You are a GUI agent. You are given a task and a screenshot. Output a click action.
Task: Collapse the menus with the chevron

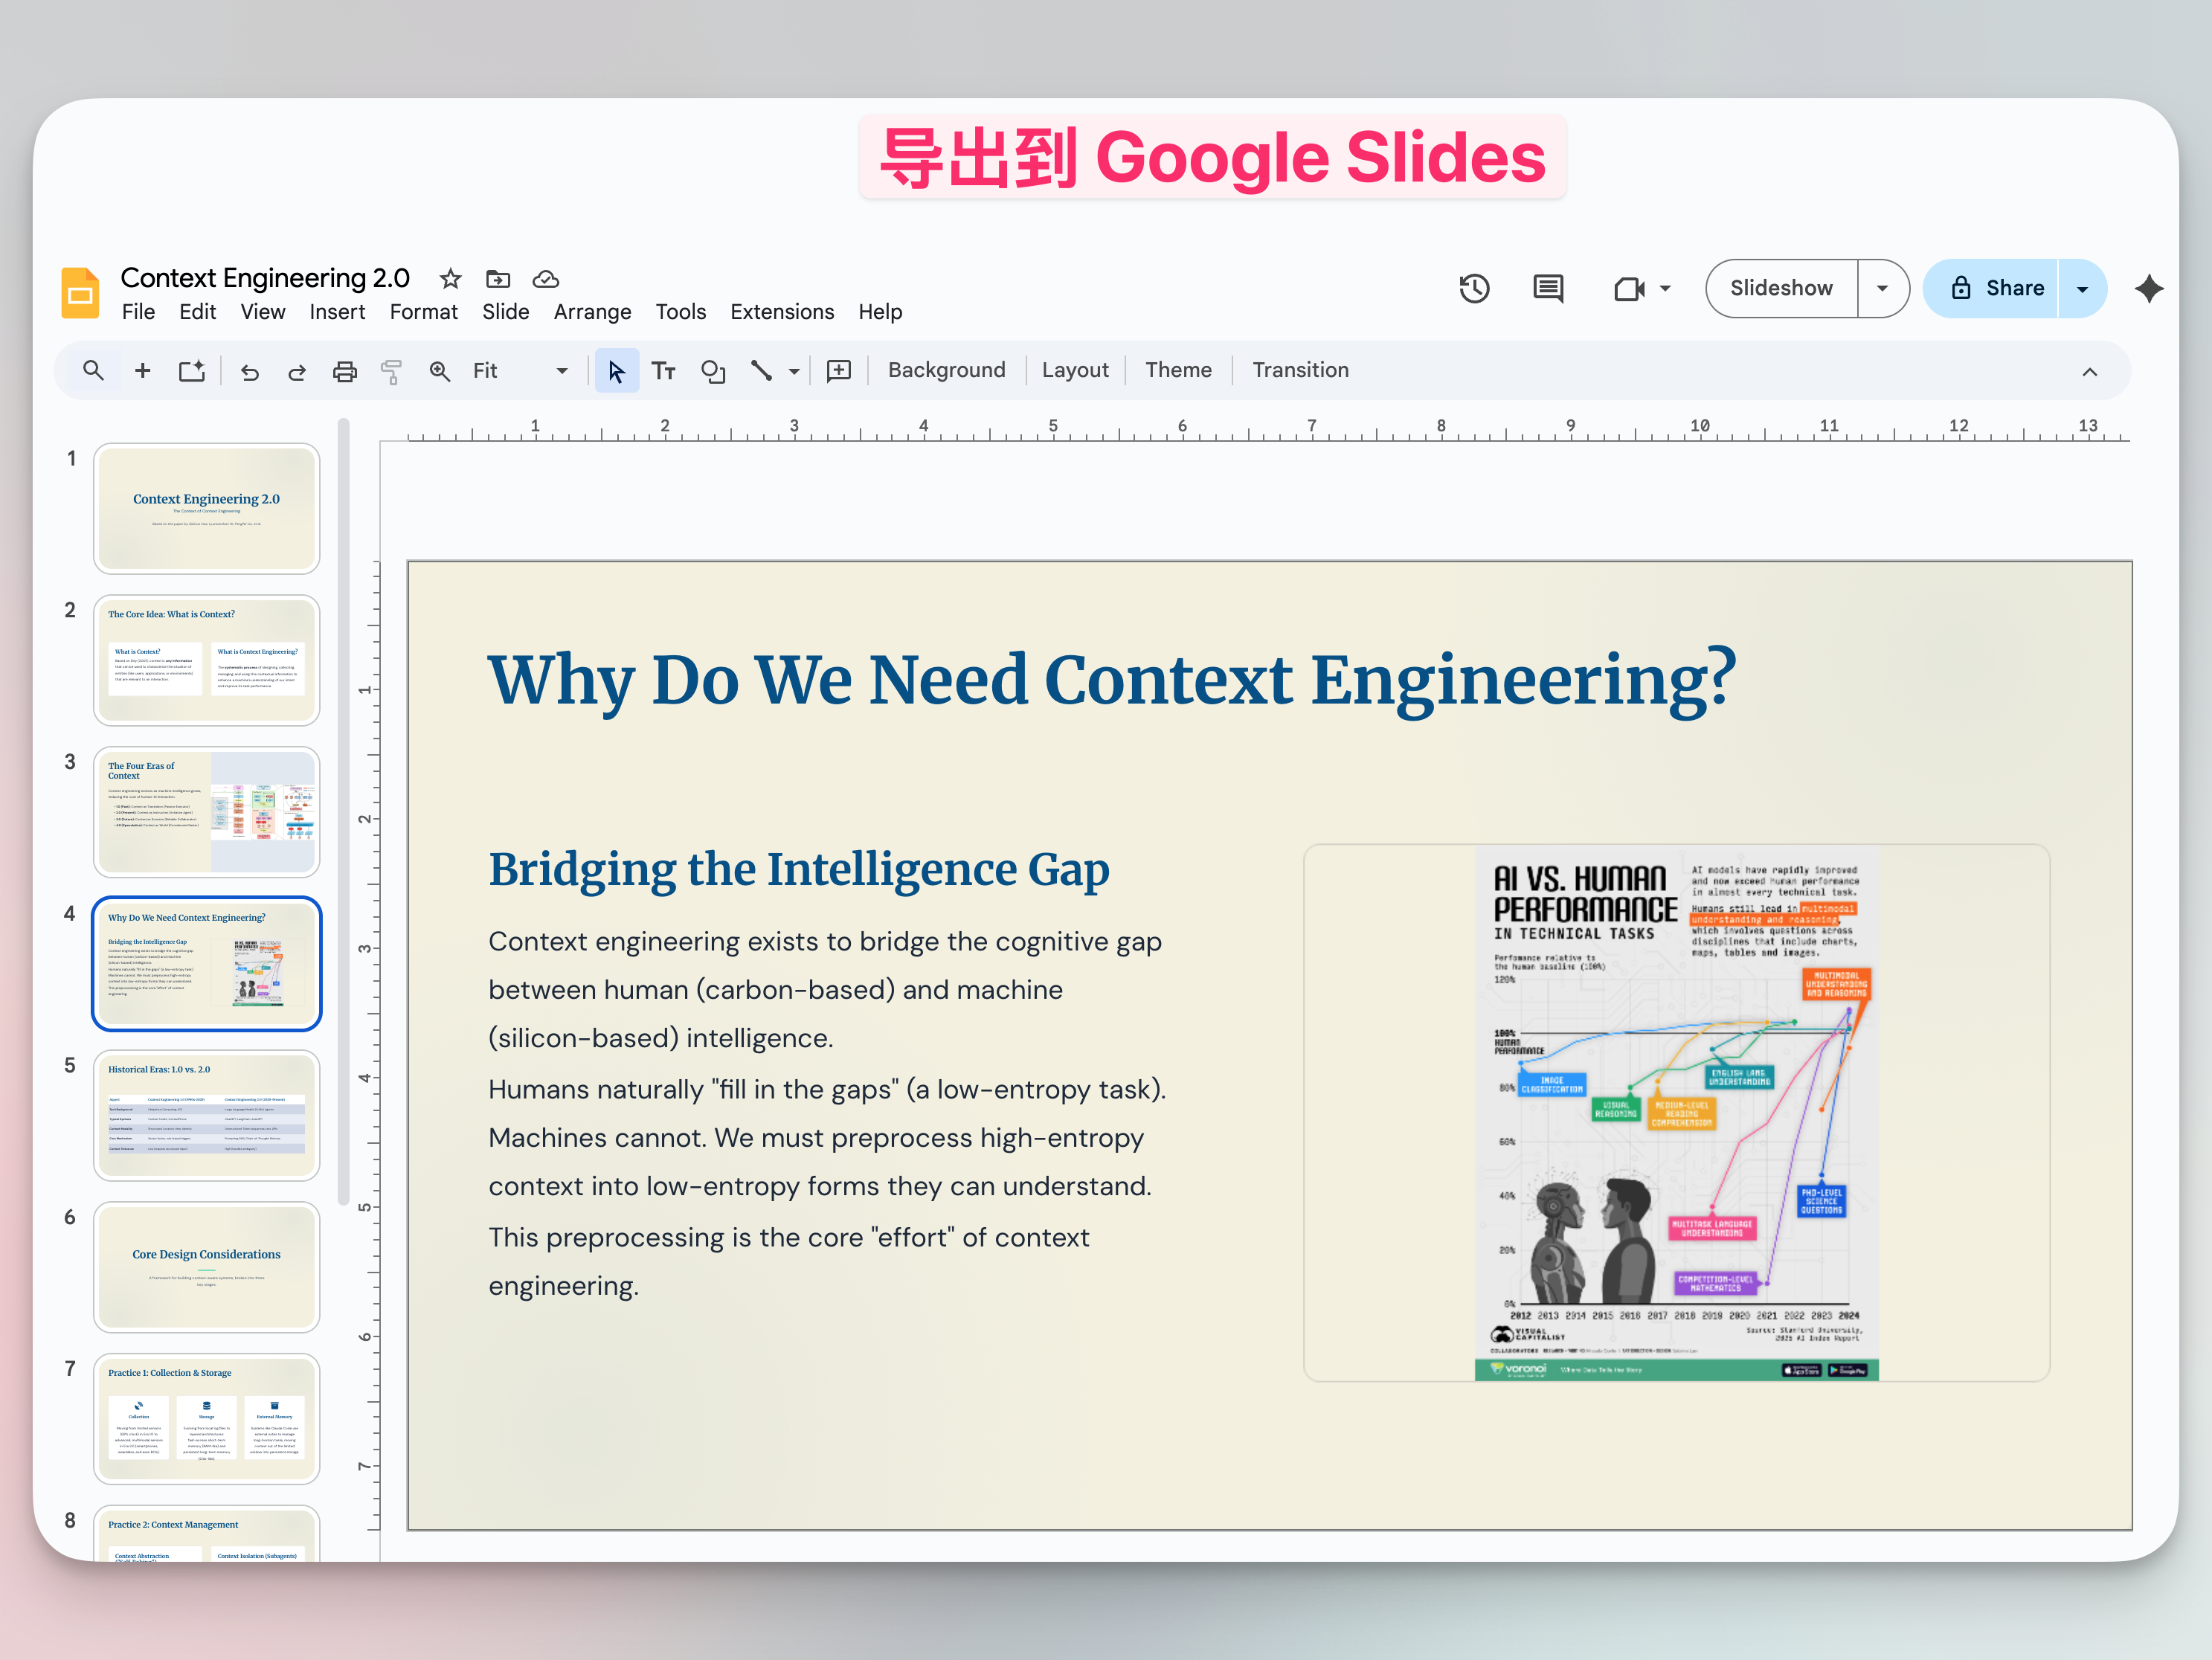(2090, 371)
